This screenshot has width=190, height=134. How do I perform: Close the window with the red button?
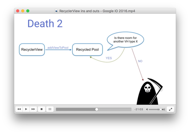pos(18,11)
